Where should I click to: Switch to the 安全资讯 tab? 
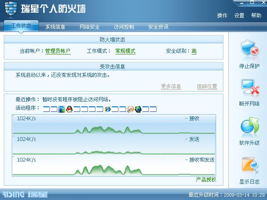158,27
